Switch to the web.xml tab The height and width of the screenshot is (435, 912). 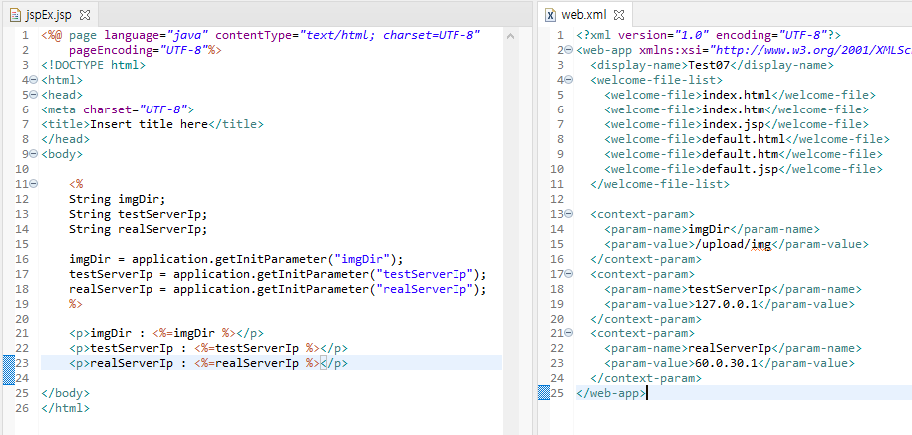[584, 14]
